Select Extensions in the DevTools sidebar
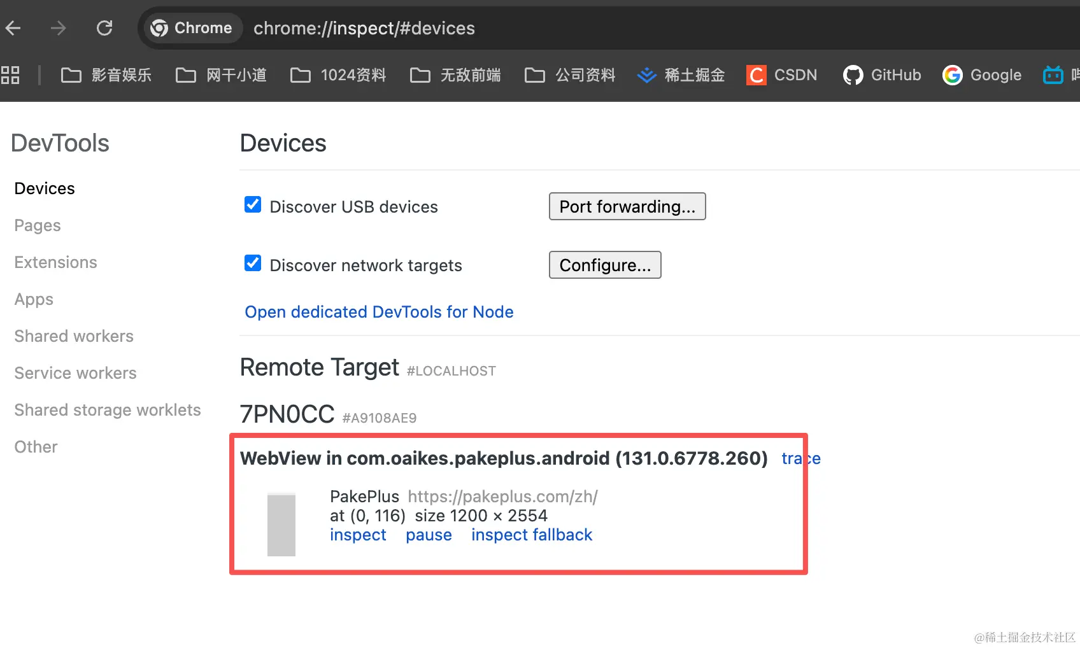Image resolution: width=1080 pixels, height=648 pixels. (55, 262)
